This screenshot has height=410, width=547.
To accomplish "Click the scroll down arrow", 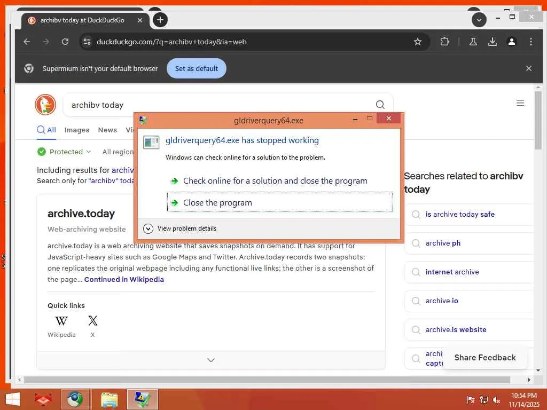I will (x=538, y=370).
